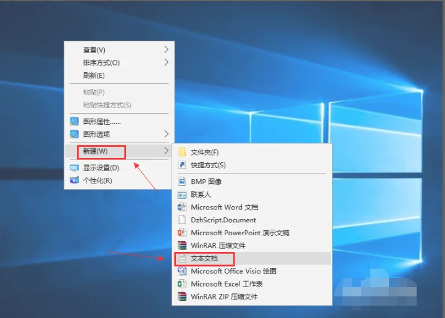Click the Microsoft Excel 工作表 icon
The image size is (445, 318).
(182, 284)
